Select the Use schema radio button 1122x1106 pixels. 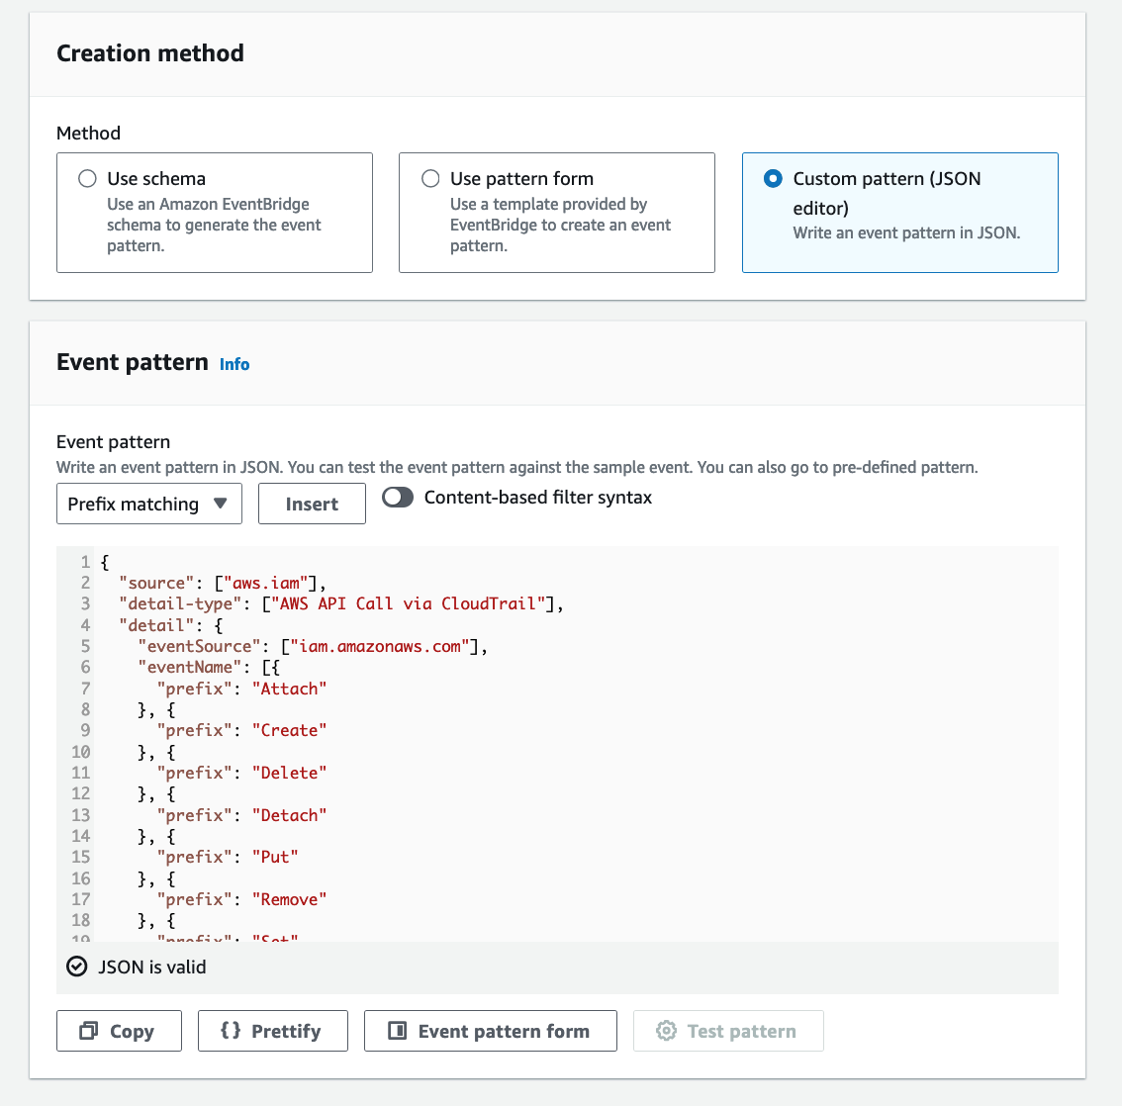tap(87, 178)
